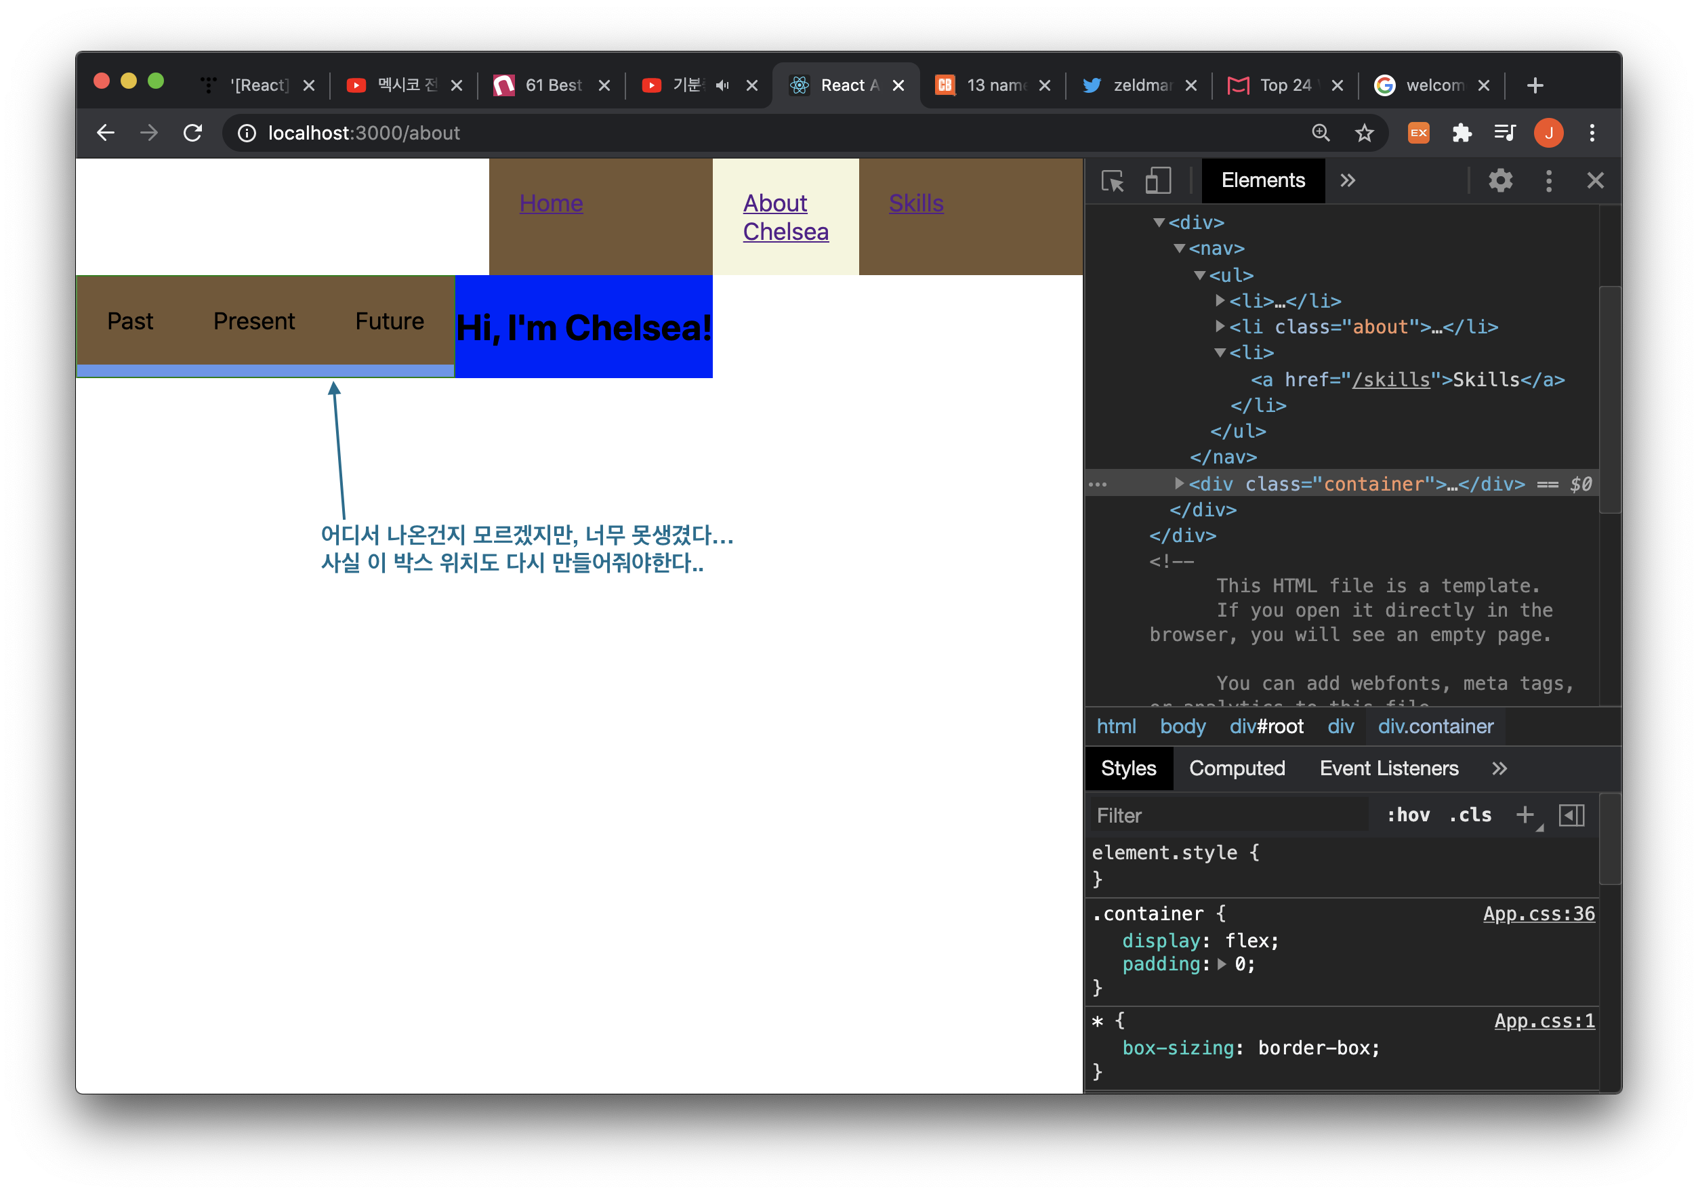Open the DevTools three-dot customize menu

coord(1549,180)
